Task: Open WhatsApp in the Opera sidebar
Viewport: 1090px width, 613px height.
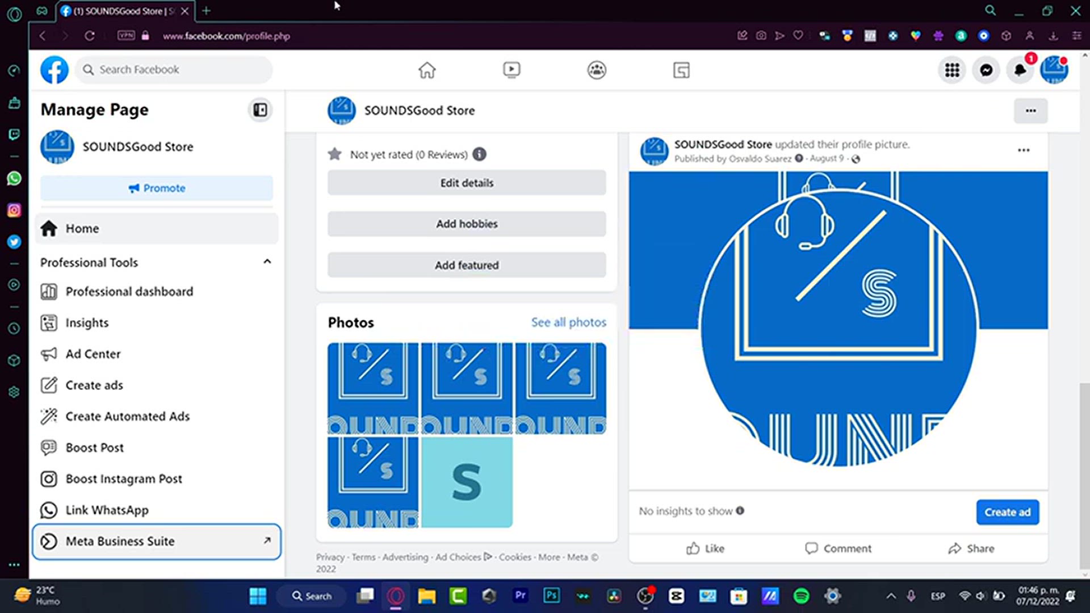Action: [14, 178]
